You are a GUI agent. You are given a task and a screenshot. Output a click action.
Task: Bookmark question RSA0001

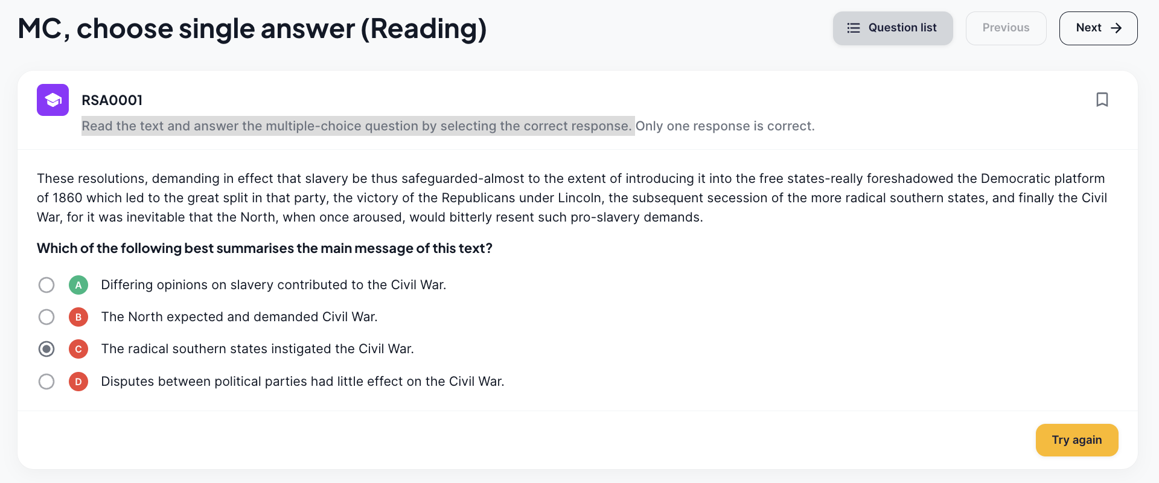tap(1102, 100)
